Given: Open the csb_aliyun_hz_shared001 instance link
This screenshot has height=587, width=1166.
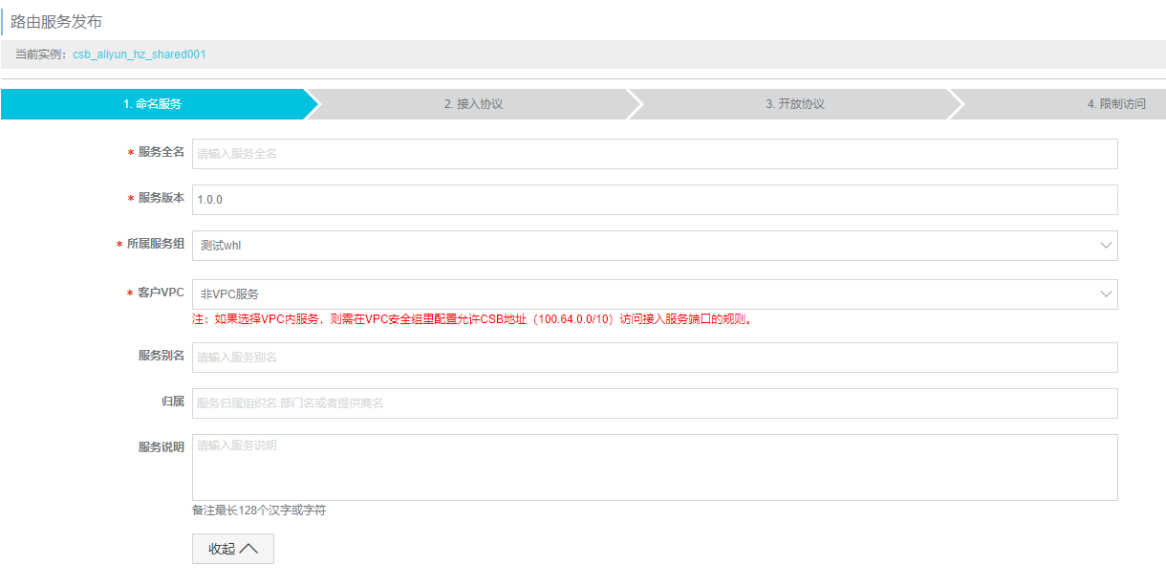Looking at the screenshot, I should [140, 54].
